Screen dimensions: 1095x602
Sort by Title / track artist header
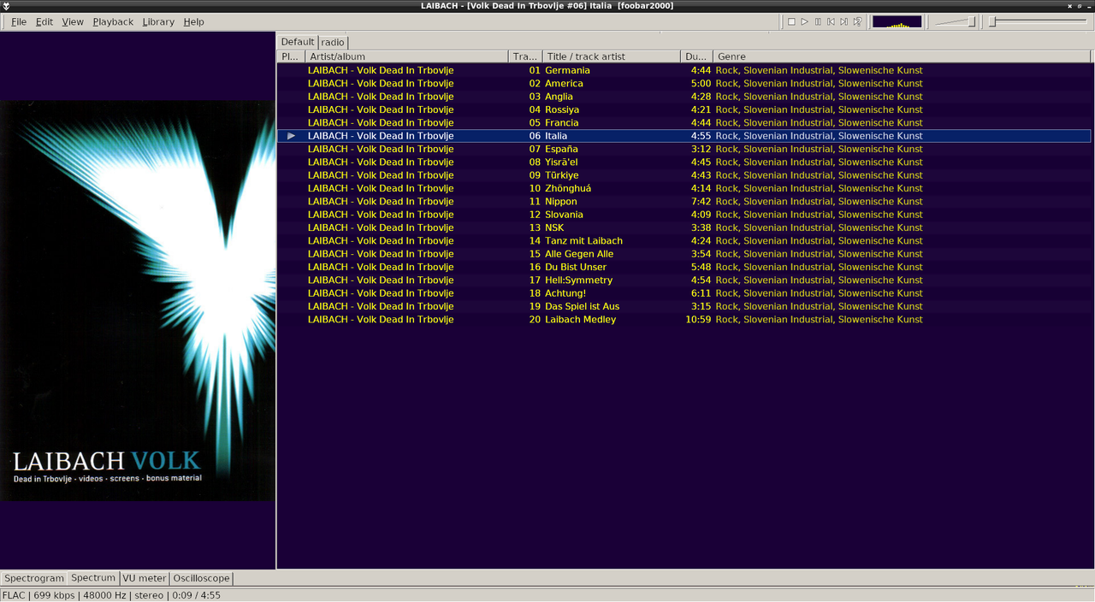click(x=612, y=56)
